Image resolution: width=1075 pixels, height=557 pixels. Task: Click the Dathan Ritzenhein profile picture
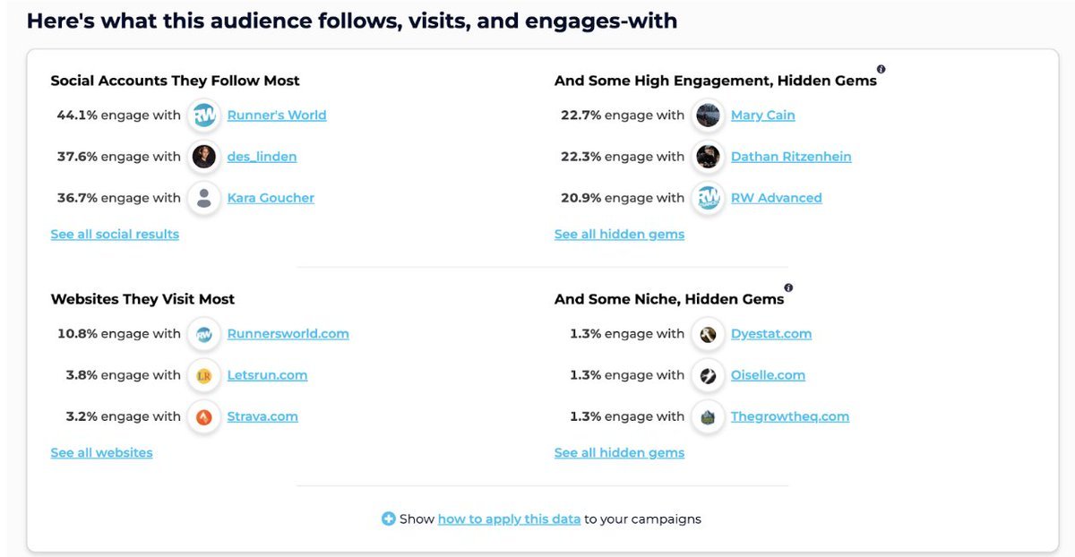[708, 157]
